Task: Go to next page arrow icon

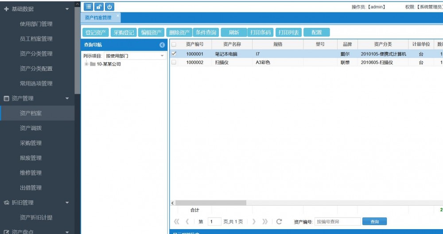Action: 254,222
